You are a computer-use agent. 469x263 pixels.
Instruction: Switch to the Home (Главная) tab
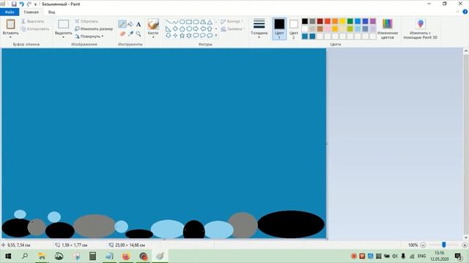[x=31, y=12]
